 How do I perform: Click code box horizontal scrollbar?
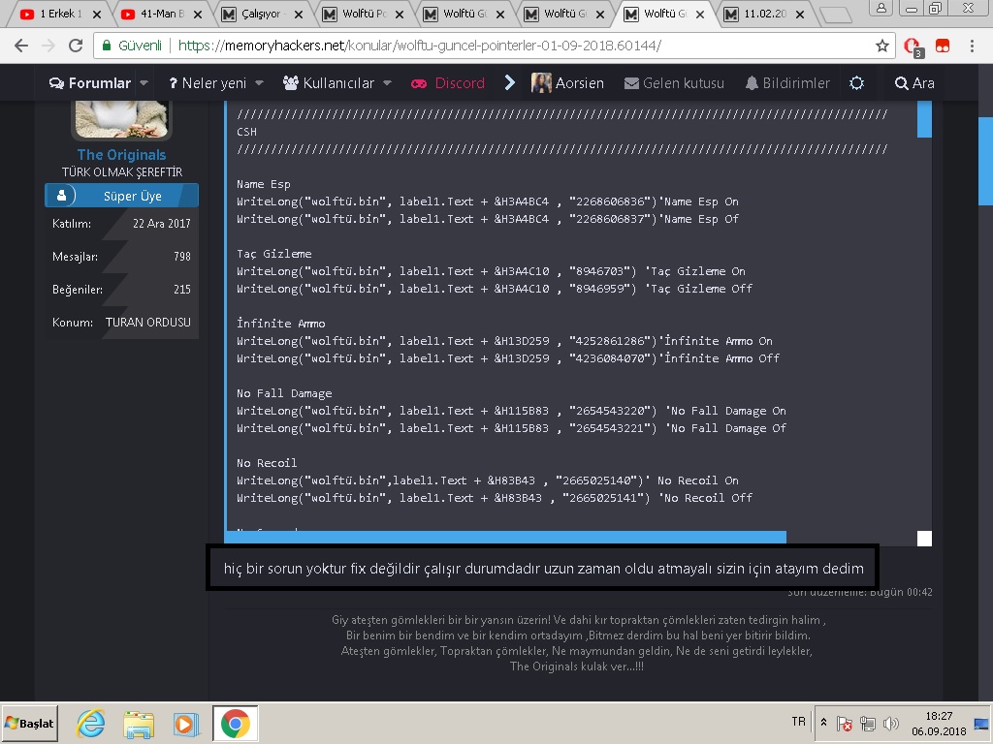[x=506, y=538]
